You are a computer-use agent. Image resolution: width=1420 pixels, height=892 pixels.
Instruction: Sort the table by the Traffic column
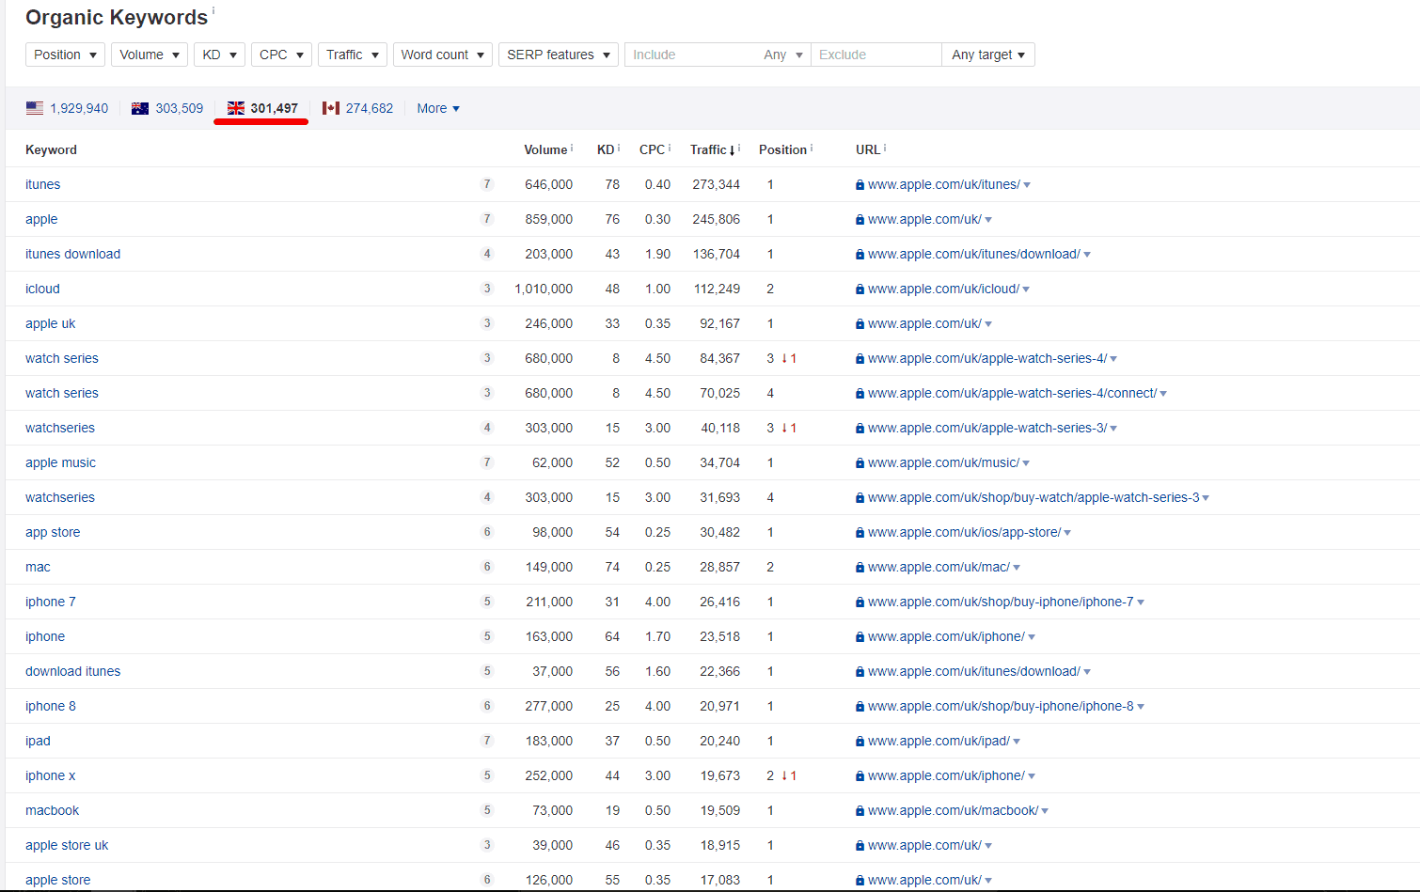coord(711,149)
